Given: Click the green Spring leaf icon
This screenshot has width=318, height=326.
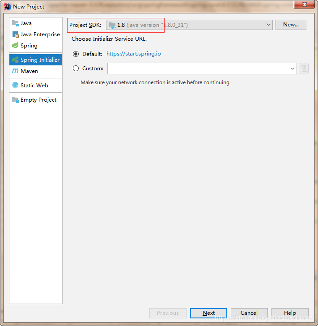Looking at the screenshot, I should point(15,46).
